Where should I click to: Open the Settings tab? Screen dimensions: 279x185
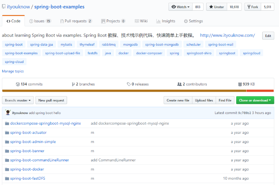click(193, 21)
